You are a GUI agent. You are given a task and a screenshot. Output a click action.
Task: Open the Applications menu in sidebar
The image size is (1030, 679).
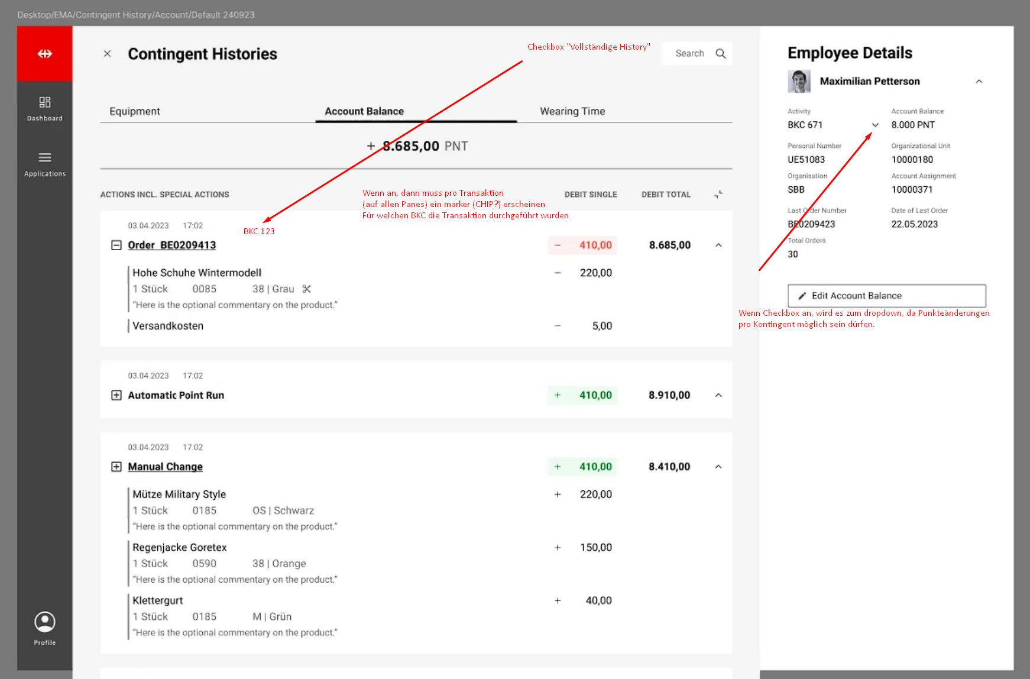point(45,164)
